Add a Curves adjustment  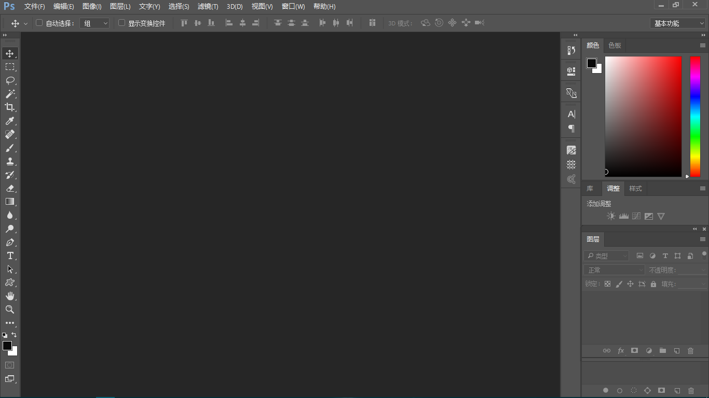(636, 216)
